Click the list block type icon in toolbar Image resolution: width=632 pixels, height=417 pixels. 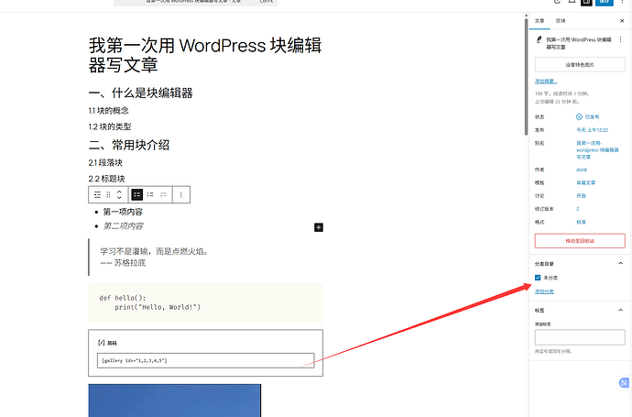pos(97,195)
